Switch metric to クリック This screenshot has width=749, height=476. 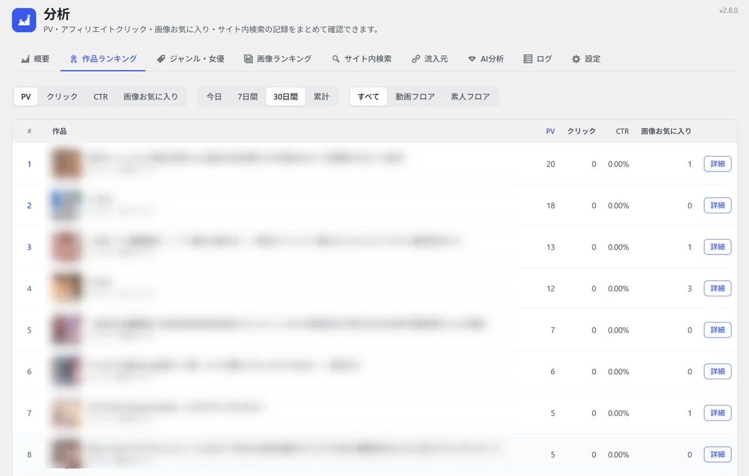[x=62, y=97]
